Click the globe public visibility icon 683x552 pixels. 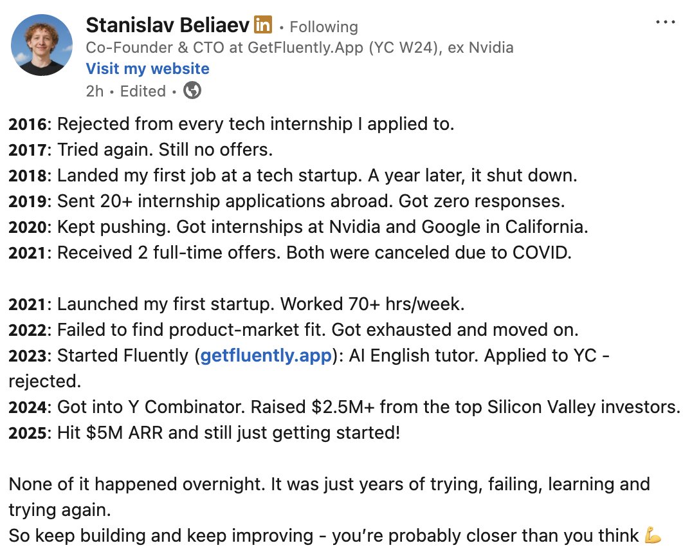192,91
